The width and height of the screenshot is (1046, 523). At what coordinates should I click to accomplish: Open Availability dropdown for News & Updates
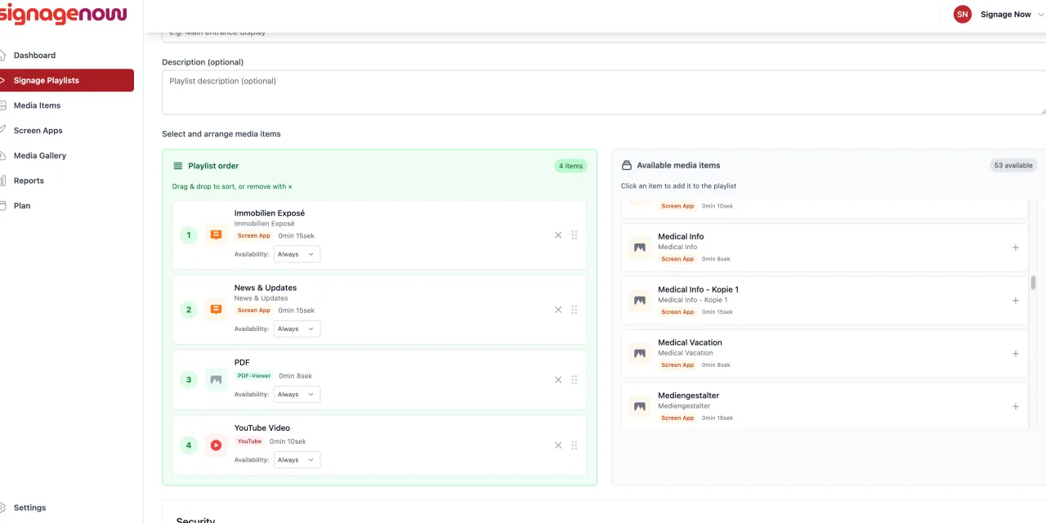click(297, 329)
